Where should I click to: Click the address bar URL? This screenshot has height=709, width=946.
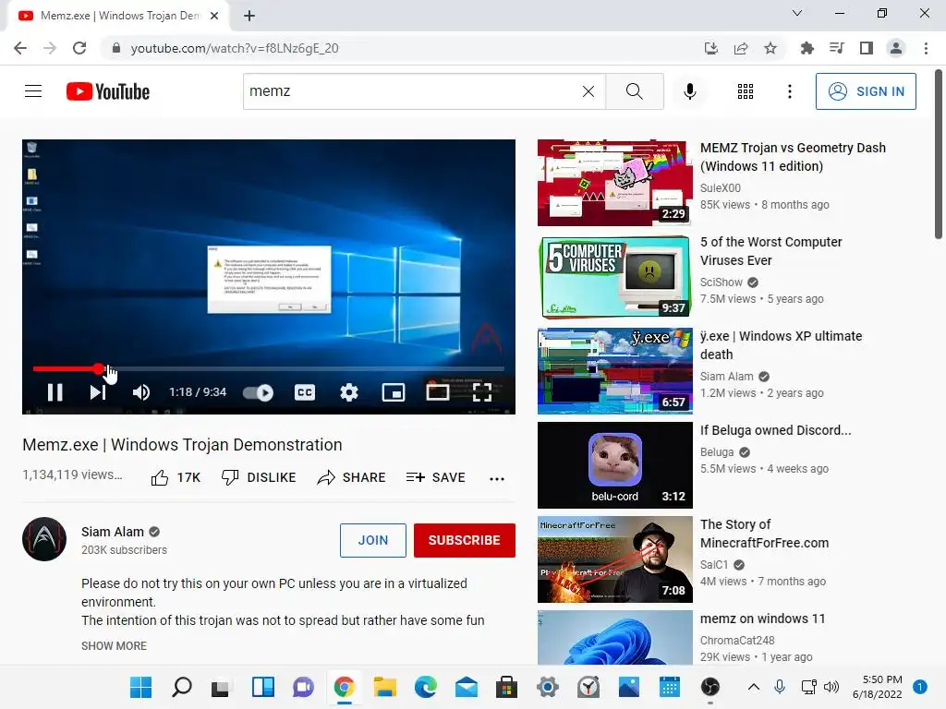tap(234, 48)
